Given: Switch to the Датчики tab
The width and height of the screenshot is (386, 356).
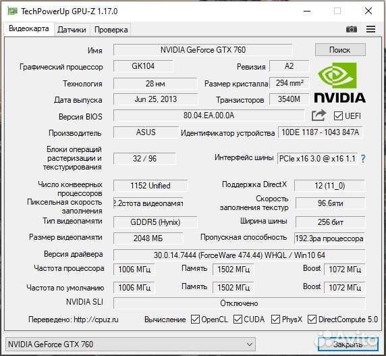Looking at the screenshot, I should click(72, 30).
